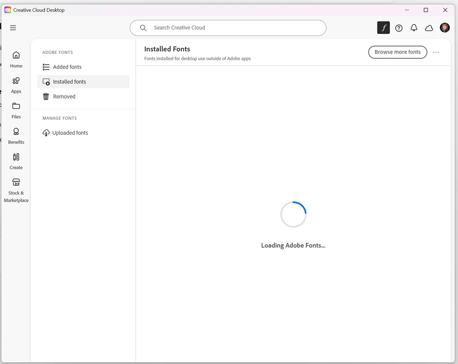Image resolution: width=458 pixels, height=364 pixels.
Task: Maximize the Creative Cloud window
Action: [426, 10]
